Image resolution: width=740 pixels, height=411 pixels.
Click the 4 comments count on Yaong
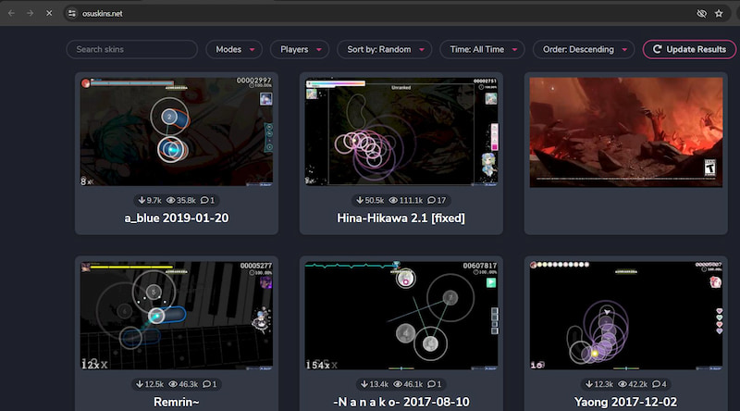(660, 384)
